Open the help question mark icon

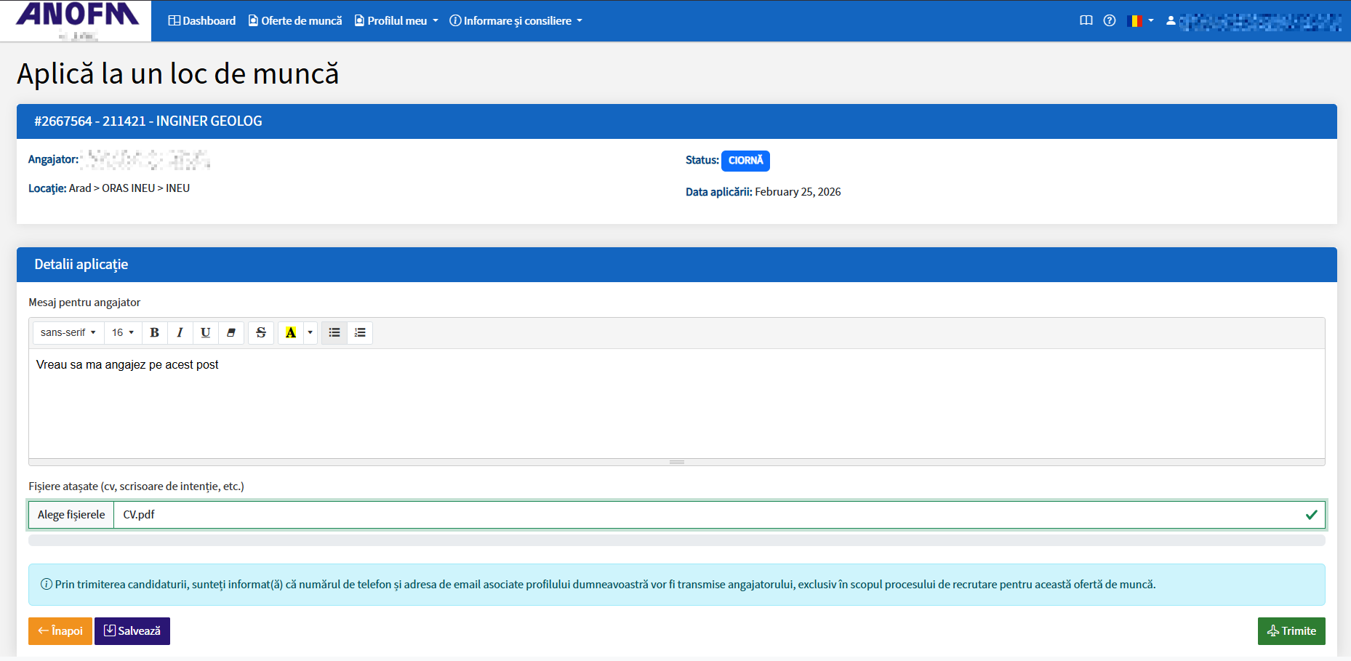(x=1109, y=20)
